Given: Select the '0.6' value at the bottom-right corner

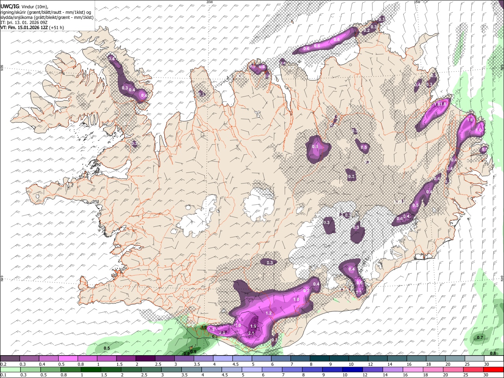Looking at the screenshot, I should (493, 353).
